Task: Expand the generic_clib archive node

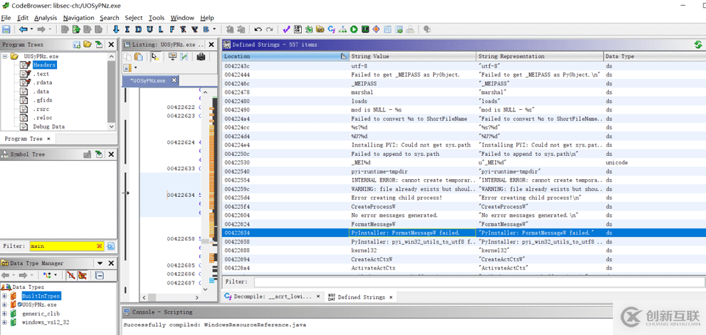Action: 5,314
